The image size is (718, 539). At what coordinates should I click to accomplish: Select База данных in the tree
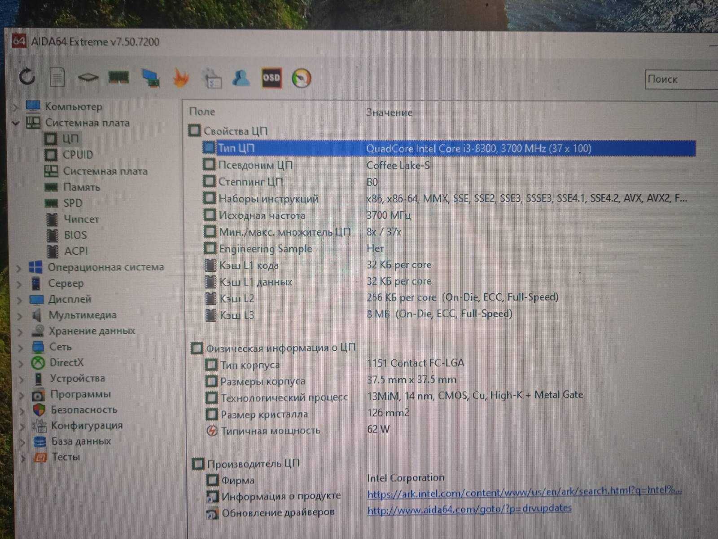click(x=72, y=441)
